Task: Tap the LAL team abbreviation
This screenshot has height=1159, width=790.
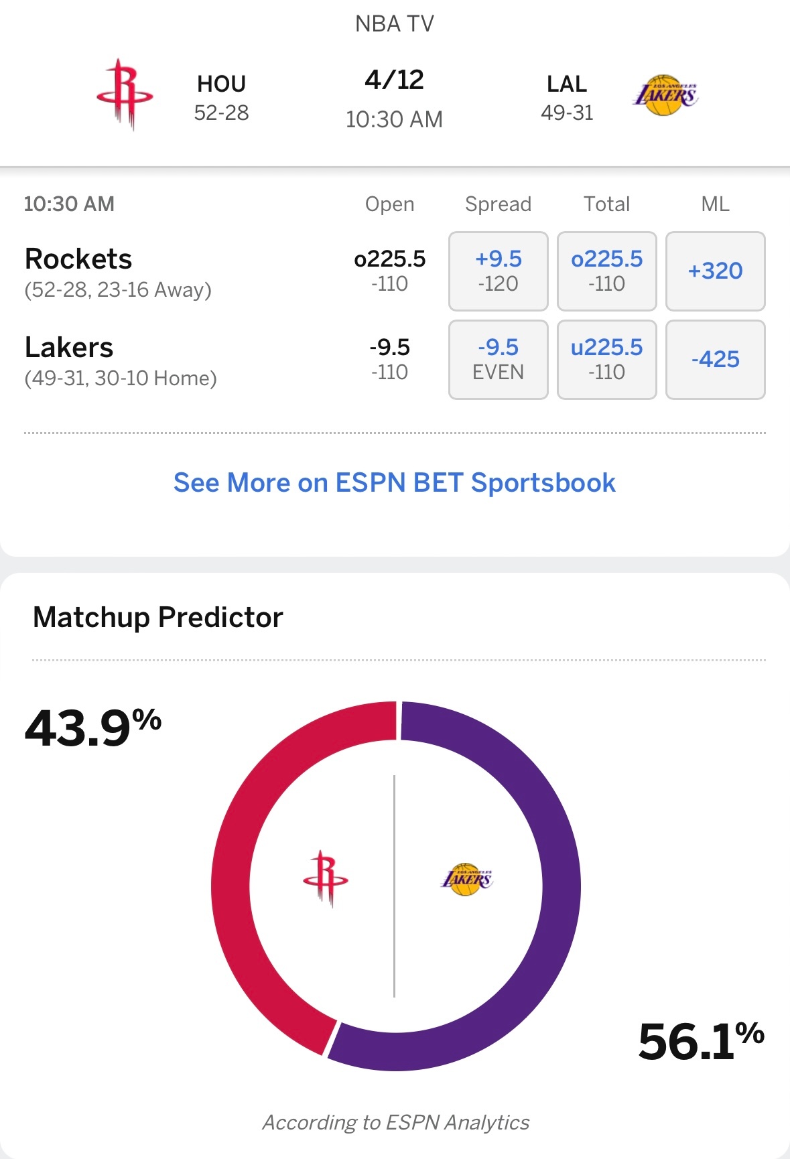Action: pos(567,84)
